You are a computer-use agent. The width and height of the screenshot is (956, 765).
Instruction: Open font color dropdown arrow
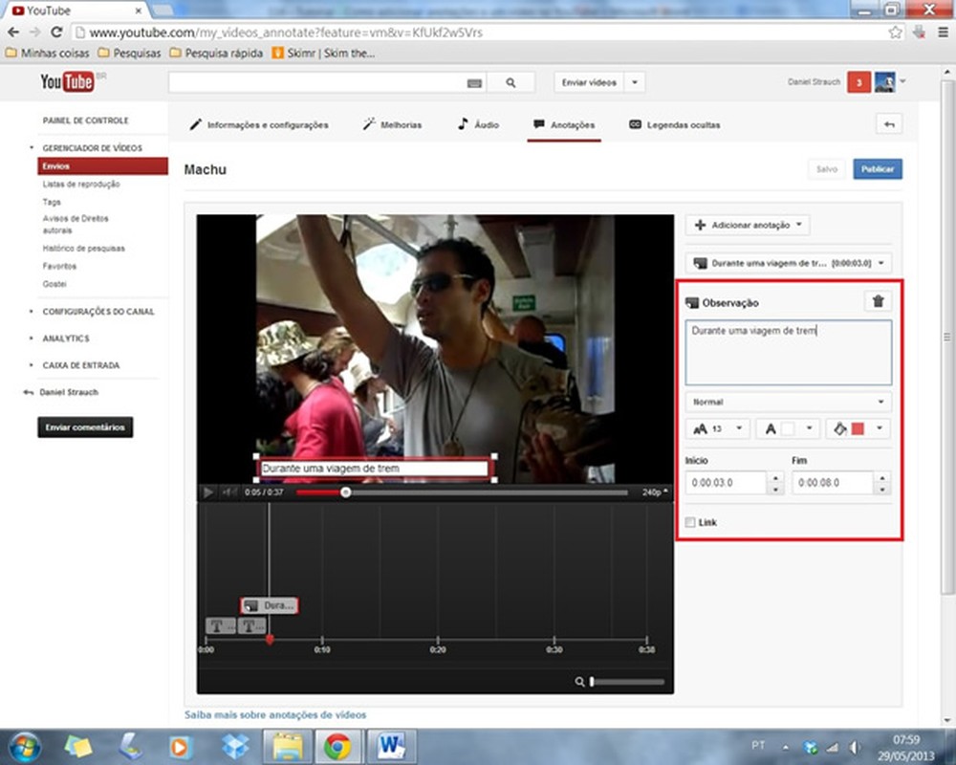[810, 428]
